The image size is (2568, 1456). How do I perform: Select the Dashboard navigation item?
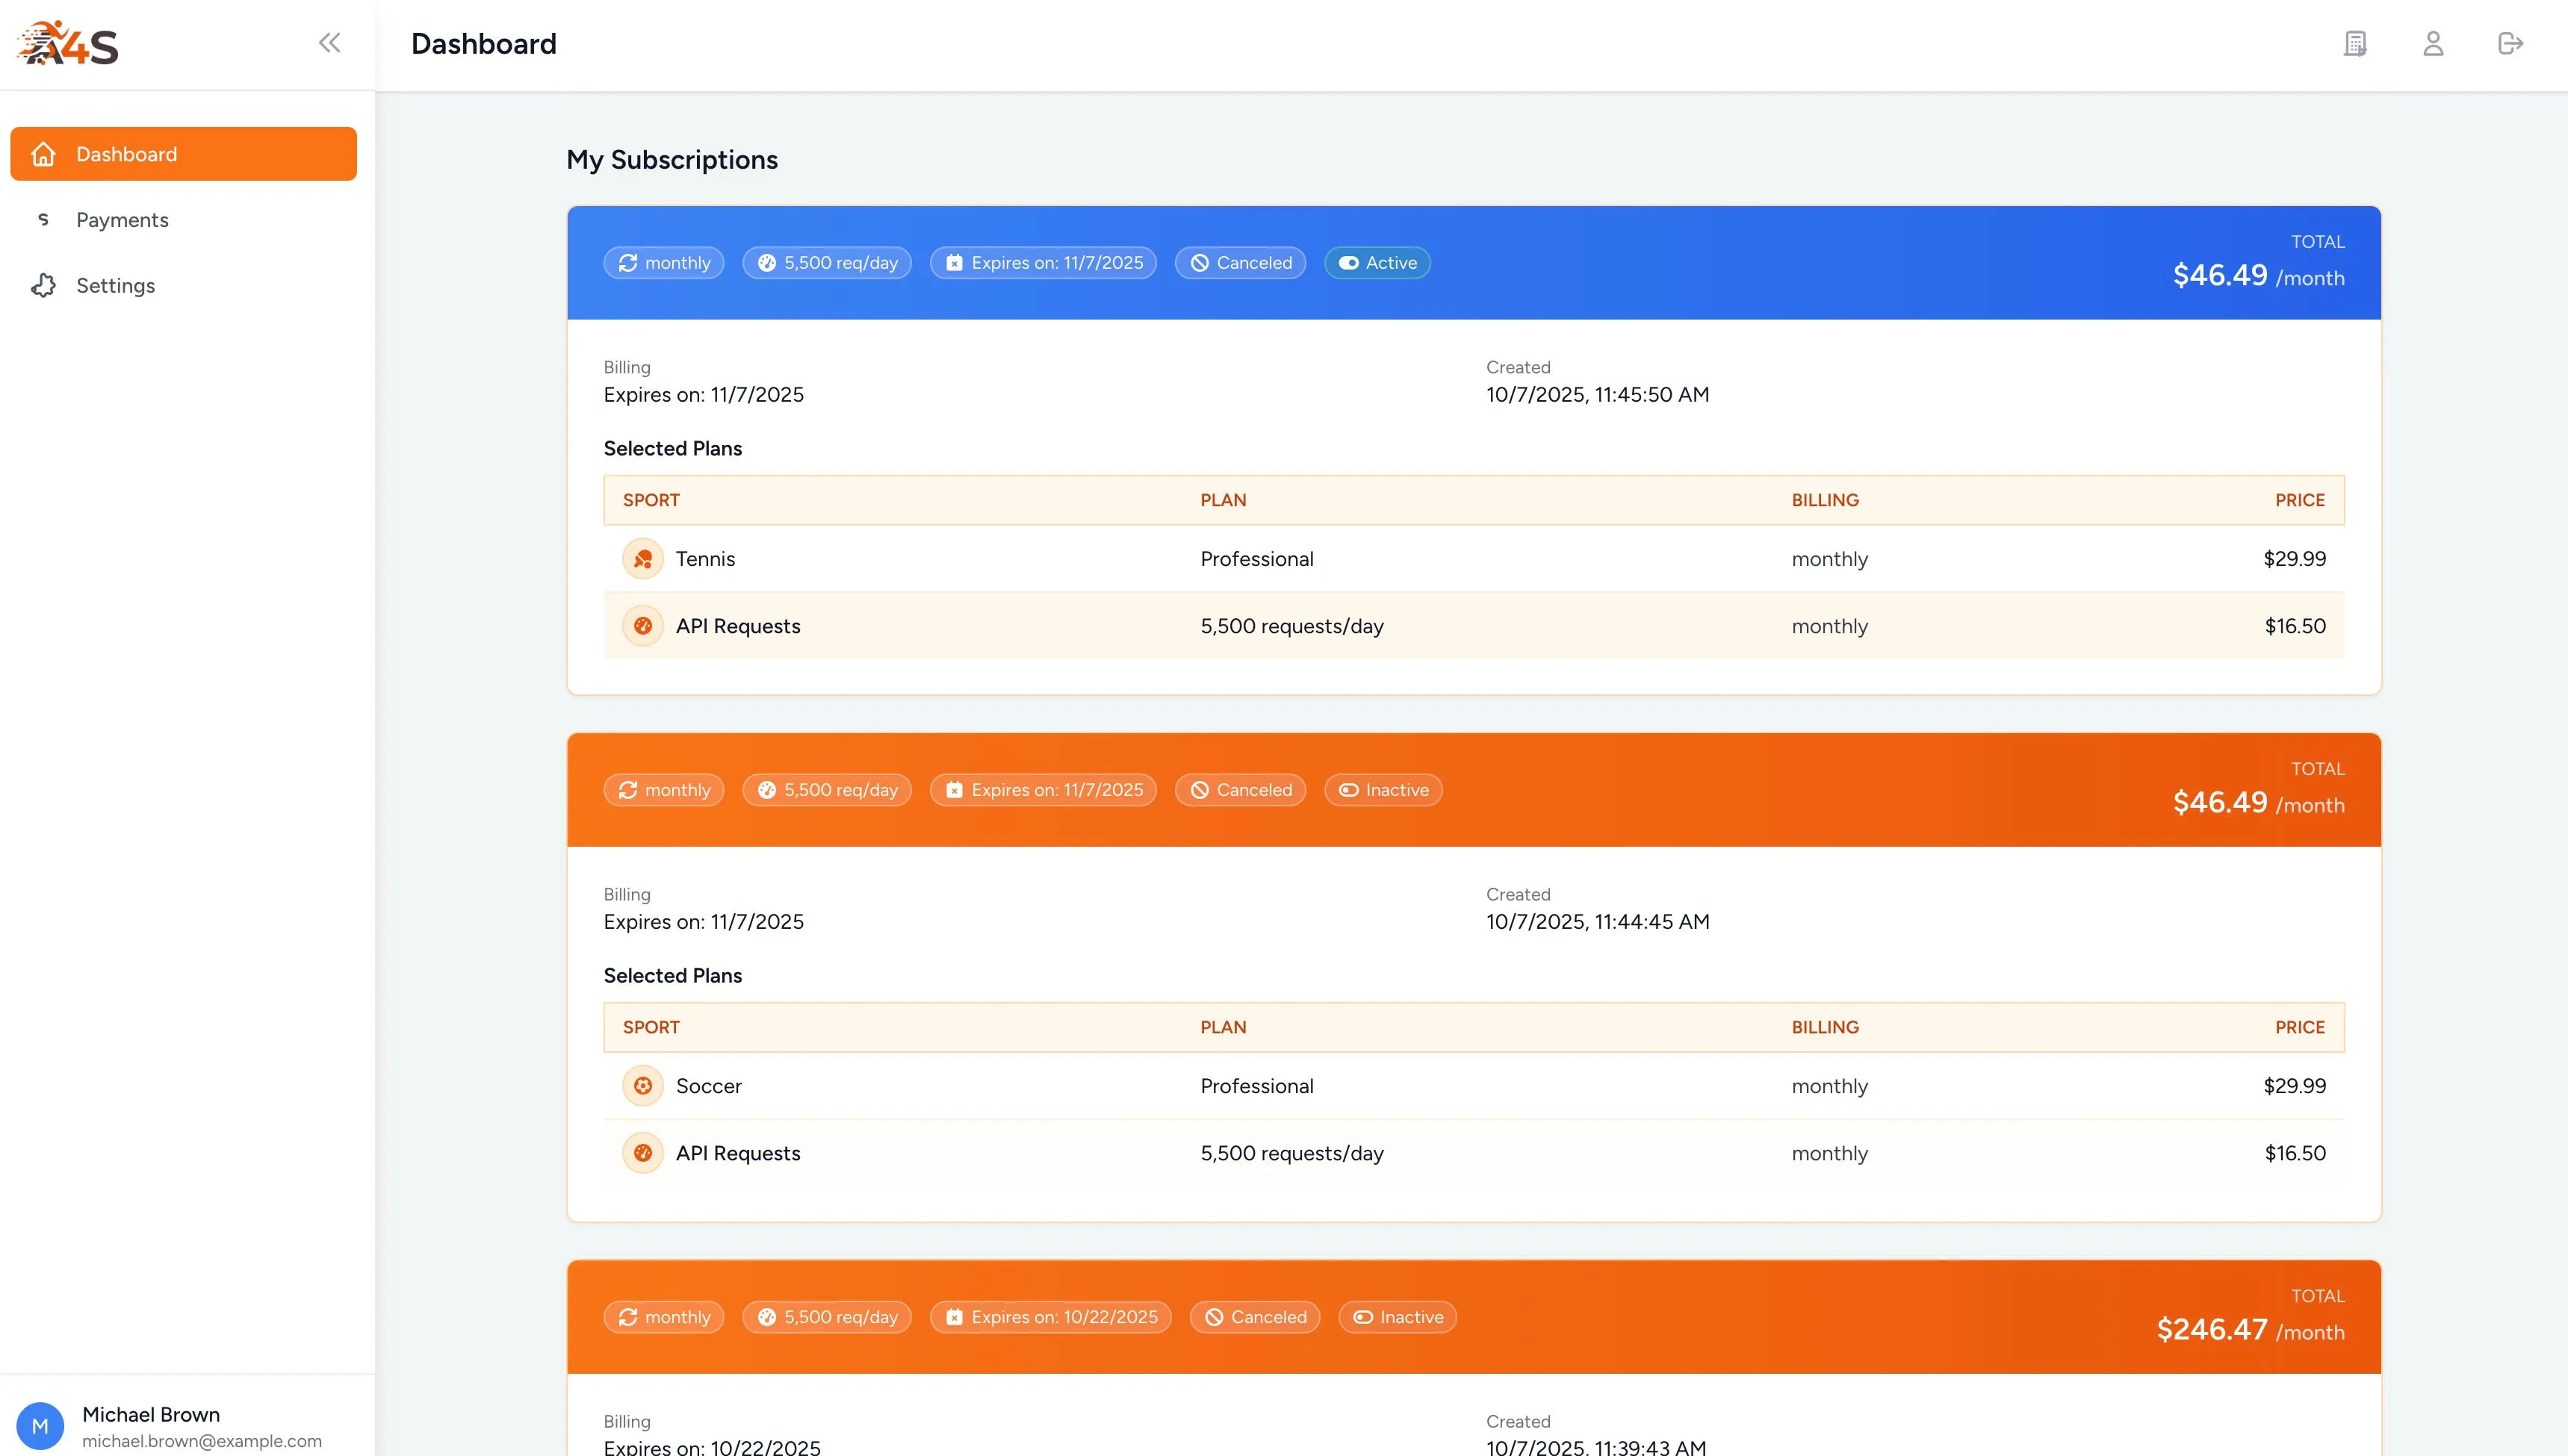[126, 153]
